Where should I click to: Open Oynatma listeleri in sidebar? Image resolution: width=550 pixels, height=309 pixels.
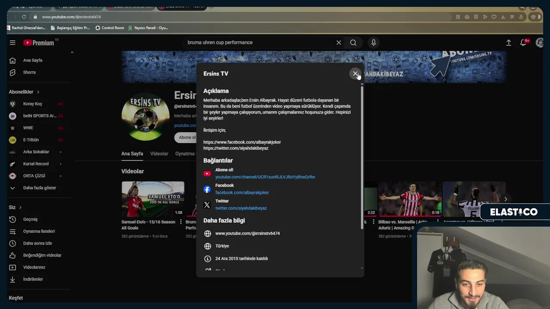(39, 231)
